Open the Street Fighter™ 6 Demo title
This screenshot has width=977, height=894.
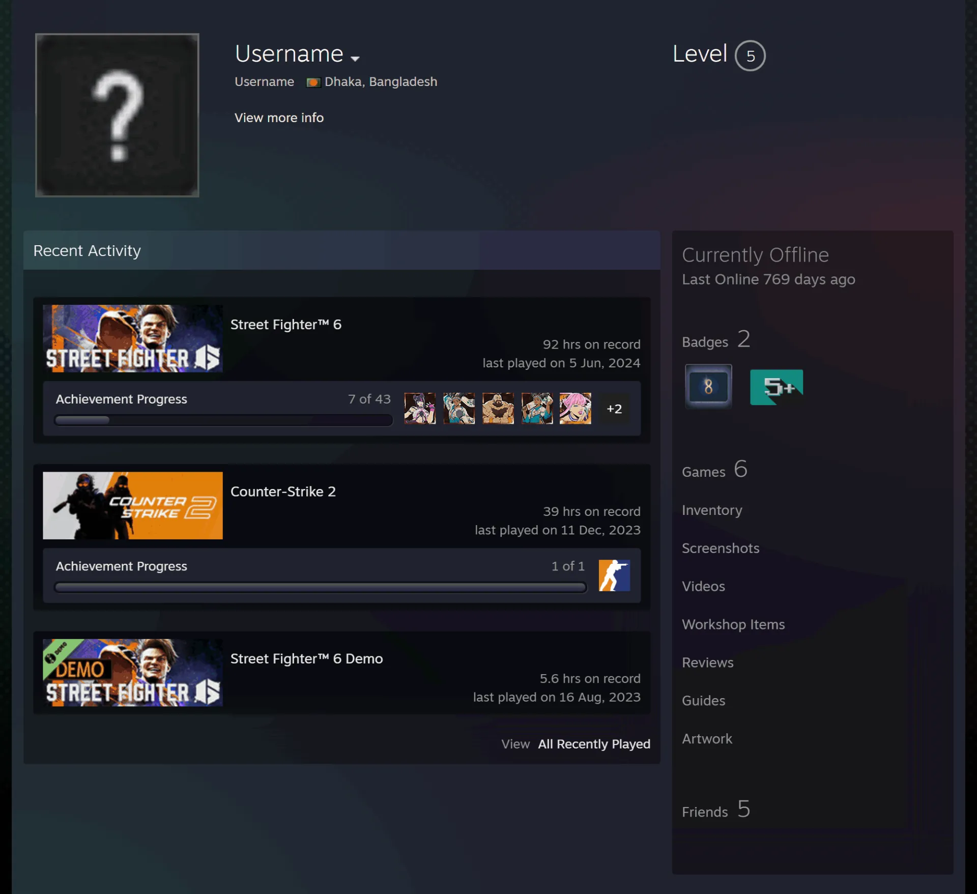[307, 658]
